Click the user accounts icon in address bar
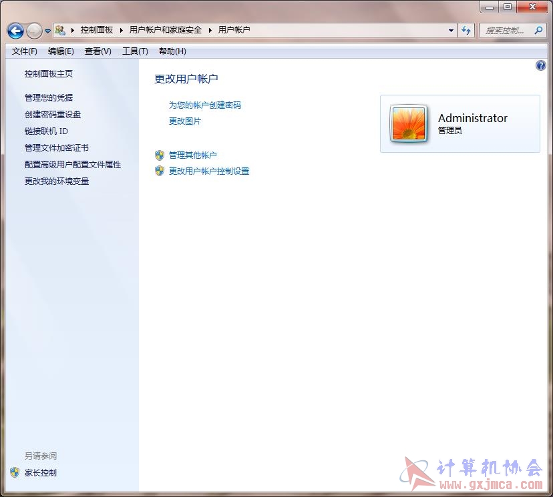Image resolution: width=553 pixels, height=497 pixels. pos(60,30)
